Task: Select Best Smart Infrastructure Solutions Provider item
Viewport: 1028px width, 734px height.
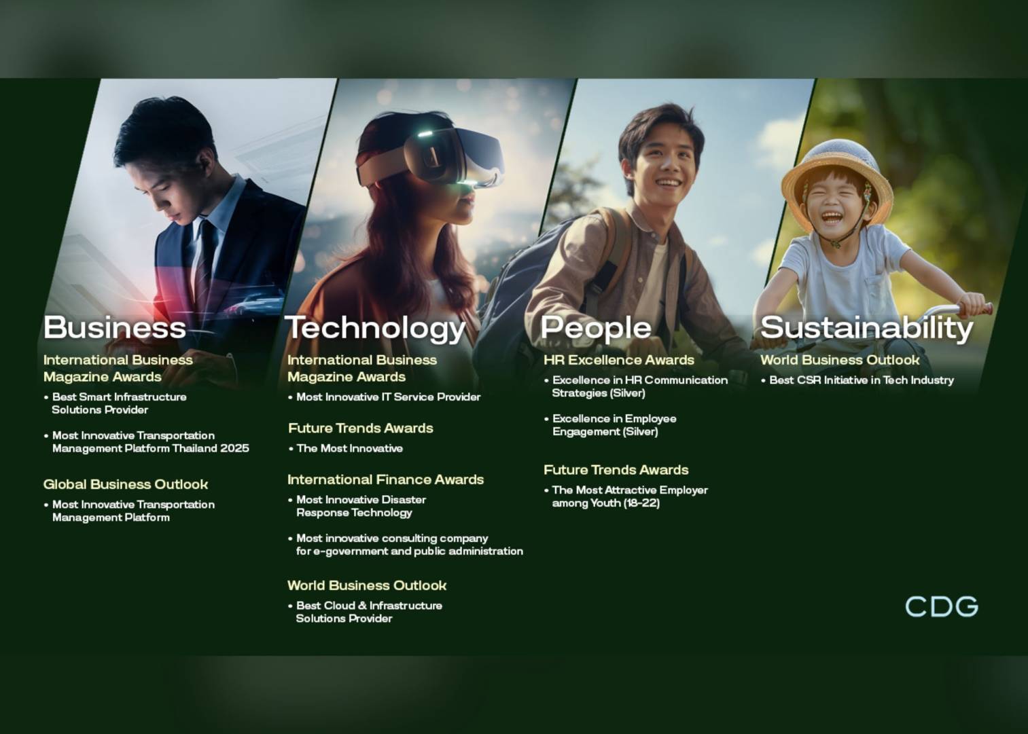Action: pos(119,403)
